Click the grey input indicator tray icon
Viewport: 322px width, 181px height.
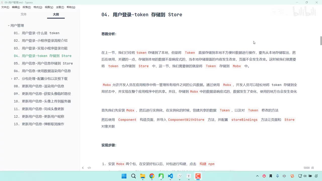point(284,176)
